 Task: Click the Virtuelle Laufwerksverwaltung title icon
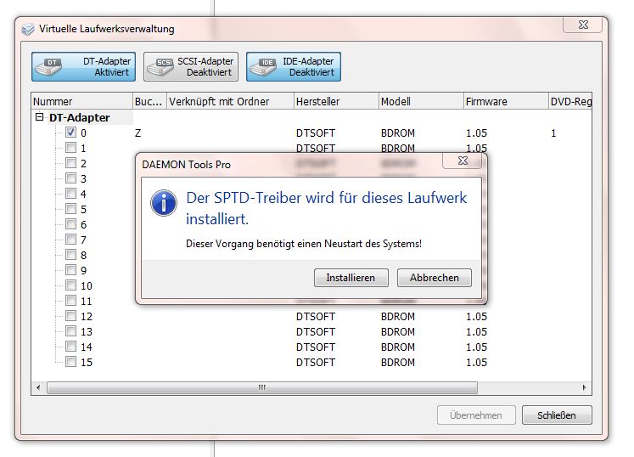click(x=28, y=29)
